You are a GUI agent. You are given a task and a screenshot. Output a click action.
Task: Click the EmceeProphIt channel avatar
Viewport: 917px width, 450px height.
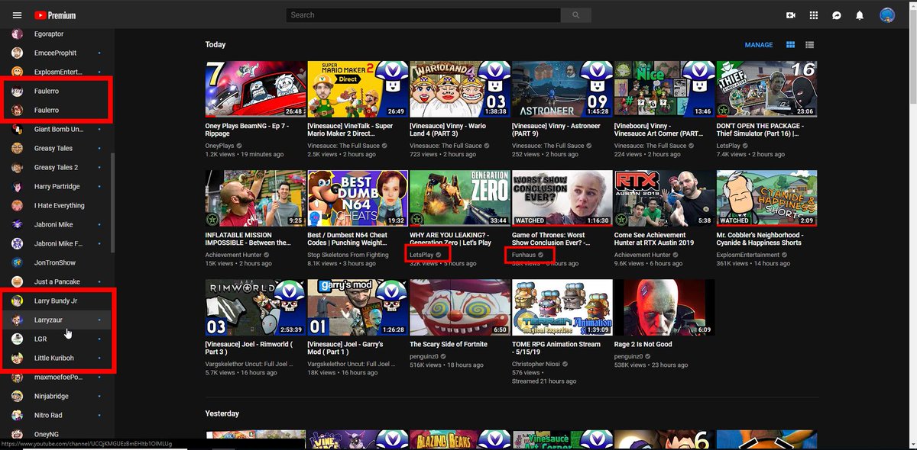[17, 53]
